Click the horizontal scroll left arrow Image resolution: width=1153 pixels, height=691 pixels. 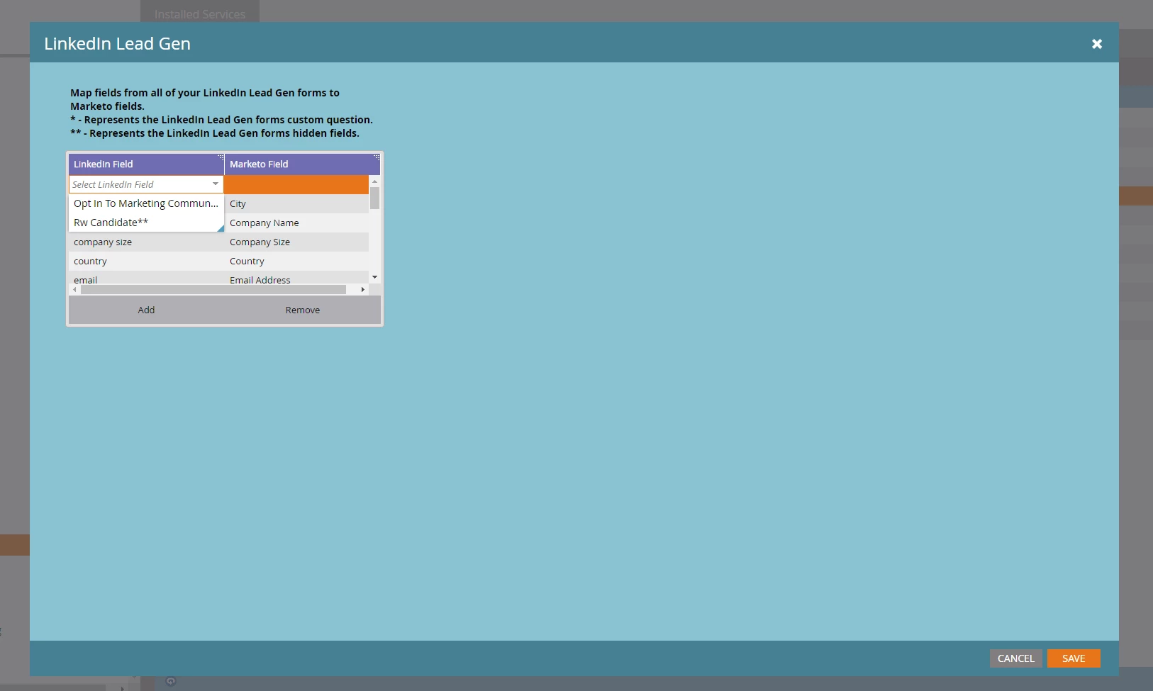pos(74,289)
